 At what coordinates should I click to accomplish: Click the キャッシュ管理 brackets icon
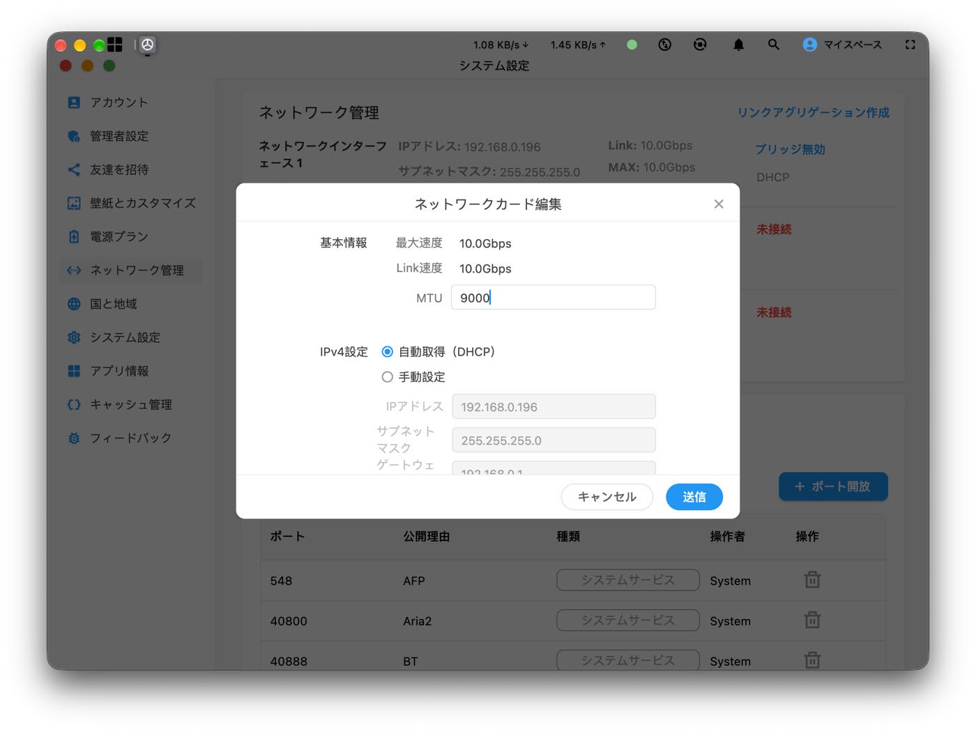74,404
